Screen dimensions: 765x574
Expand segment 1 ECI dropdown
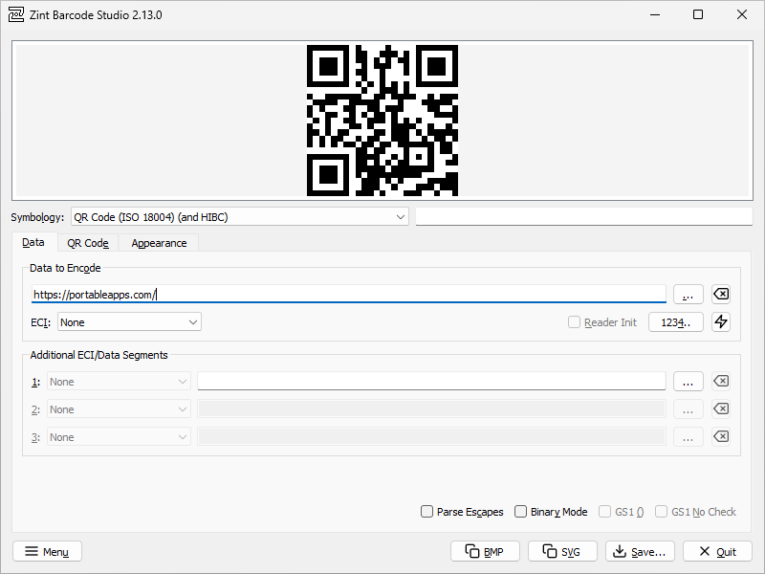[119, 382]
